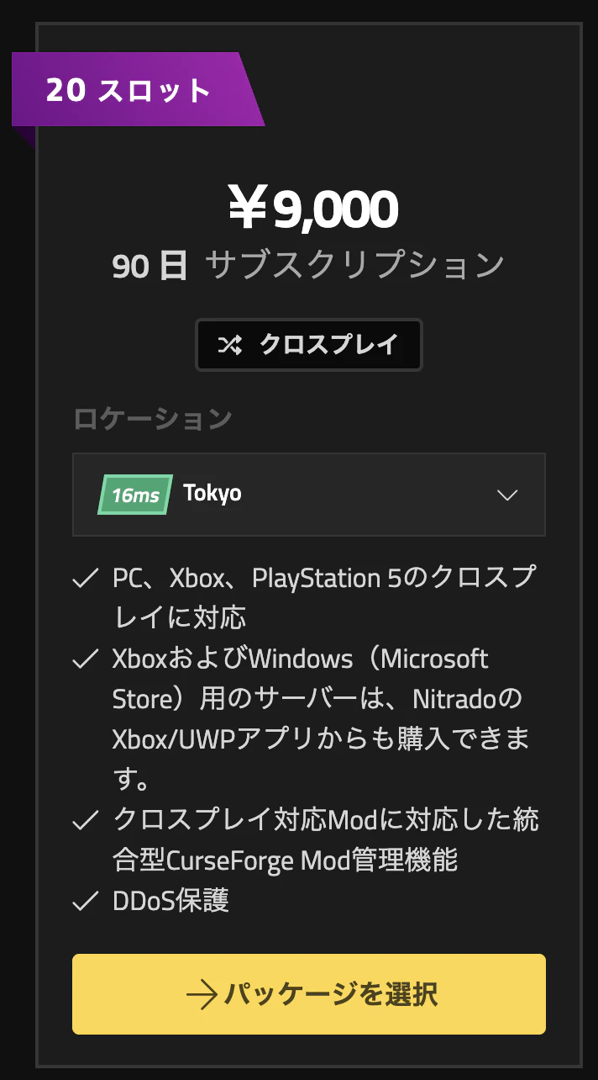Select the Tokyo city name text

click(212, 494)
